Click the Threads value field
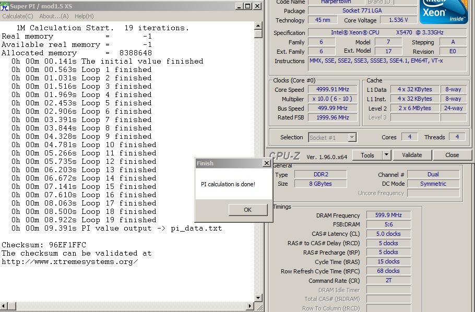475x312 pixels. [x=457, y=137]
